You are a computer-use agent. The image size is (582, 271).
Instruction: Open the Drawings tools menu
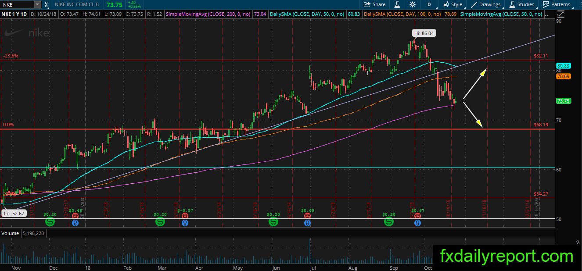[486, 4]
